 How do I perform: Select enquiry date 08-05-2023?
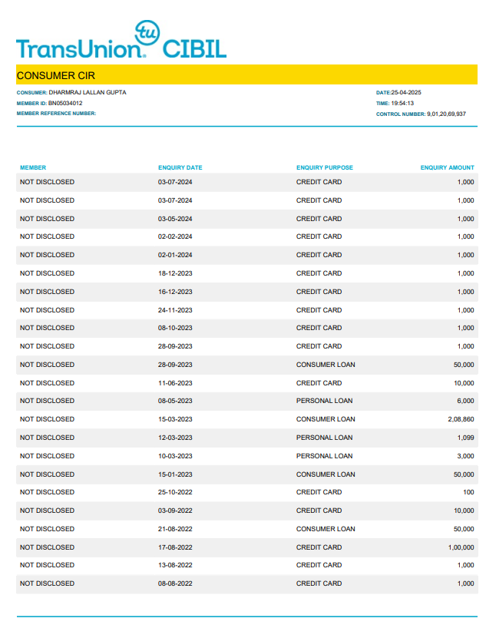pyautogui.click(x=175, y=401)
